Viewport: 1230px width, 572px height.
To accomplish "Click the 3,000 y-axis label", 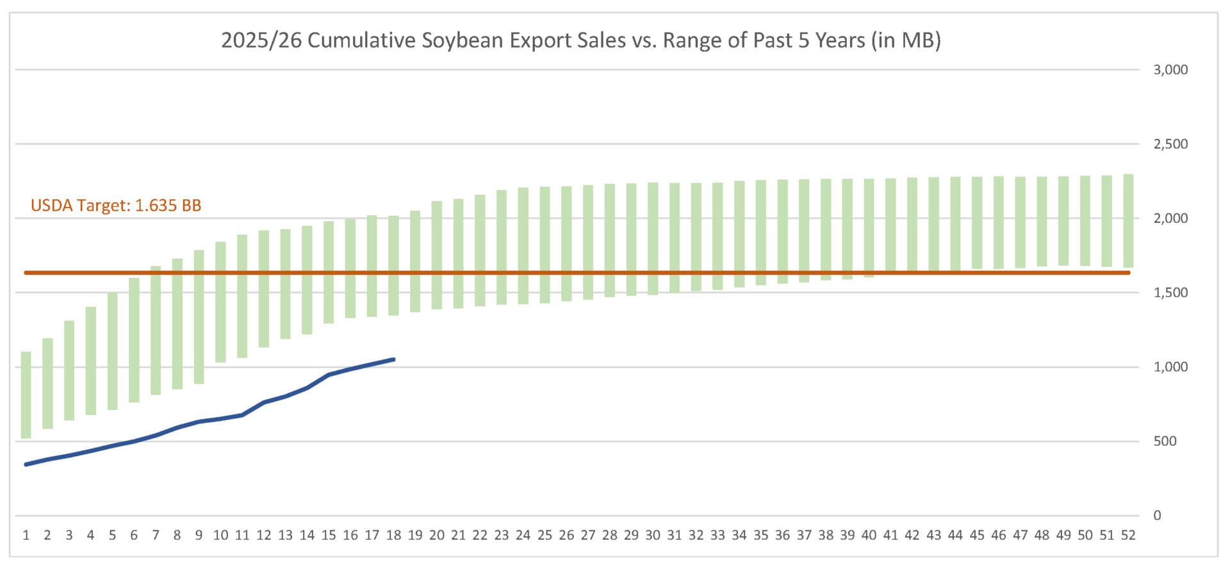I will click(1170, 70).
